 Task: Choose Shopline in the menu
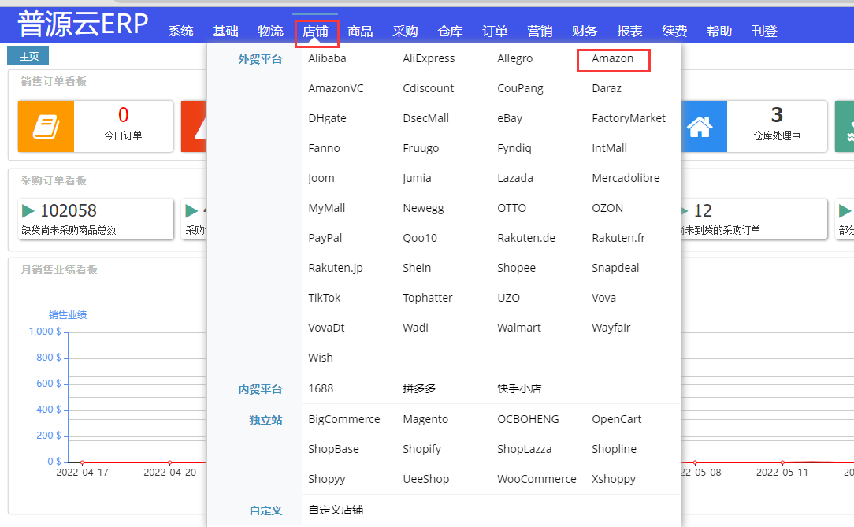615,450
